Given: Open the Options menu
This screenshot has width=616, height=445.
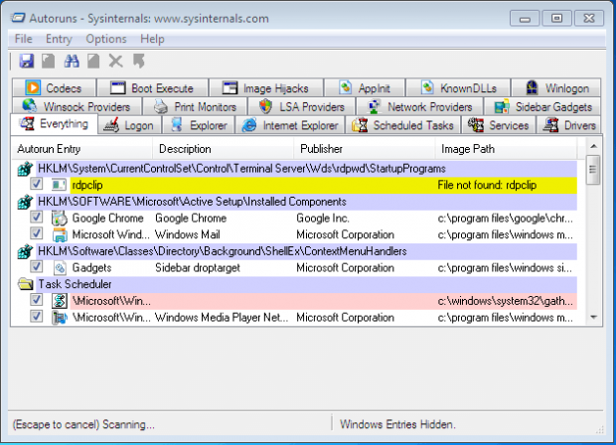Looking at the screenshot, I should pos(105,38).
